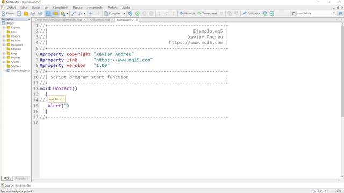Viewport: 344px width, 193px height.
Task: Open the Caja de Herramientas panel
Action: 18,185
